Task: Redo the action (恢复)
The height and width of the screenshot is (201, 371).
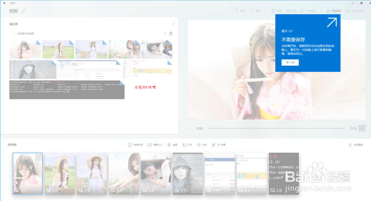Action: tap(255, 11)
